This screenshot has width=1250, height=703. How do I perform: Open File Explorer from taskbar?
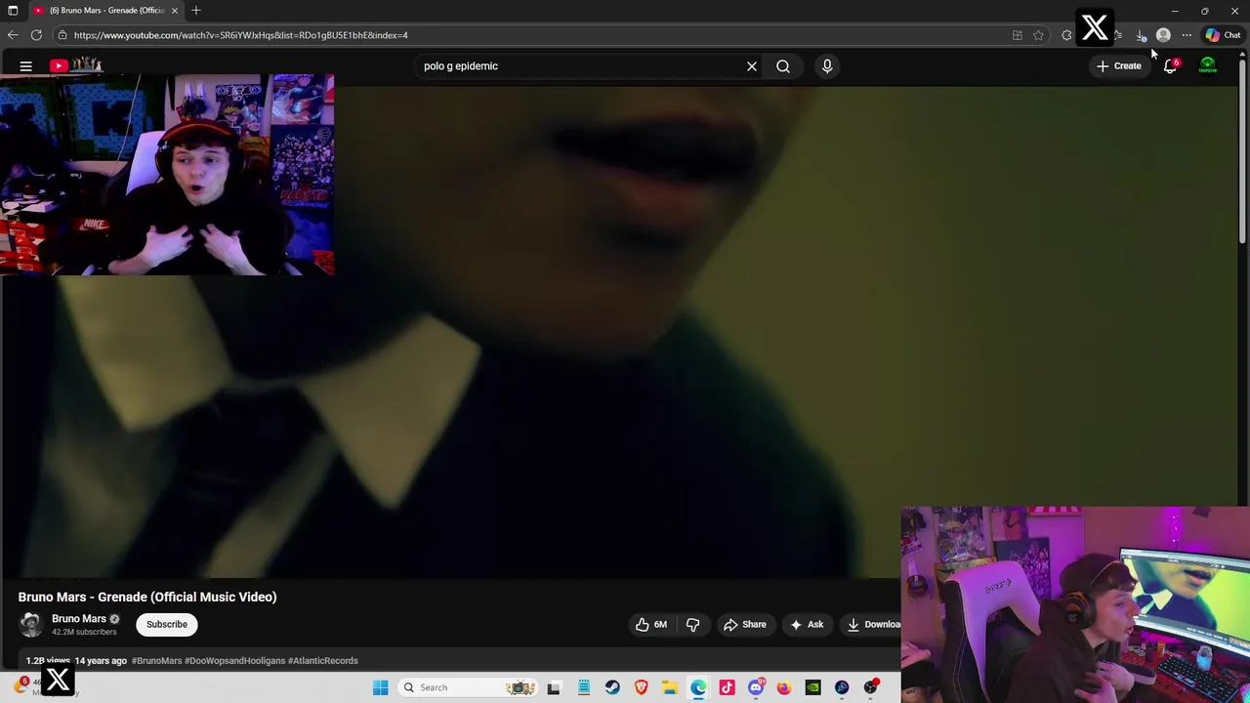(x=670, y=687)
